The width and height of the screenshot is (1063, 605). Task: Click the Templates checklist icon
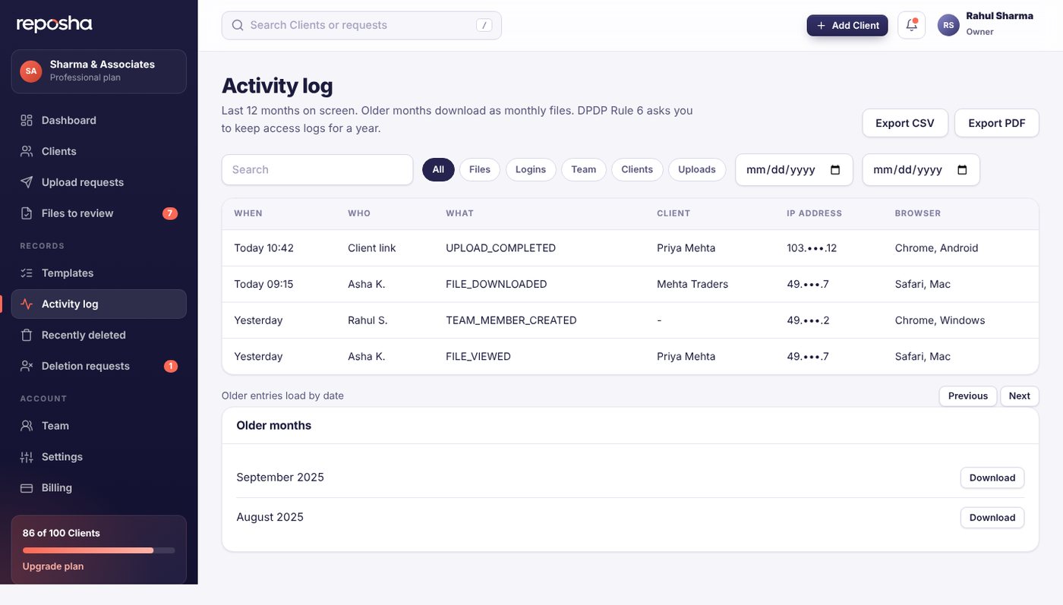point(27,273)
